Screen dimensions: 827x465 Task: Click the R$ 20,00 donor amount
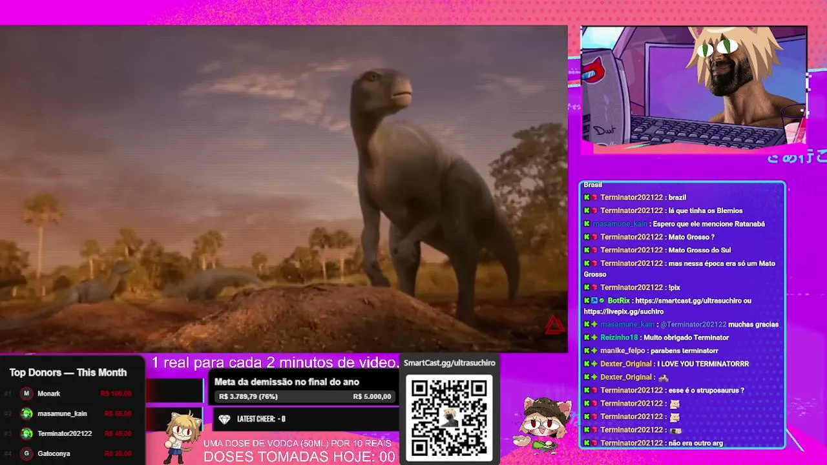tap(118, 453)
